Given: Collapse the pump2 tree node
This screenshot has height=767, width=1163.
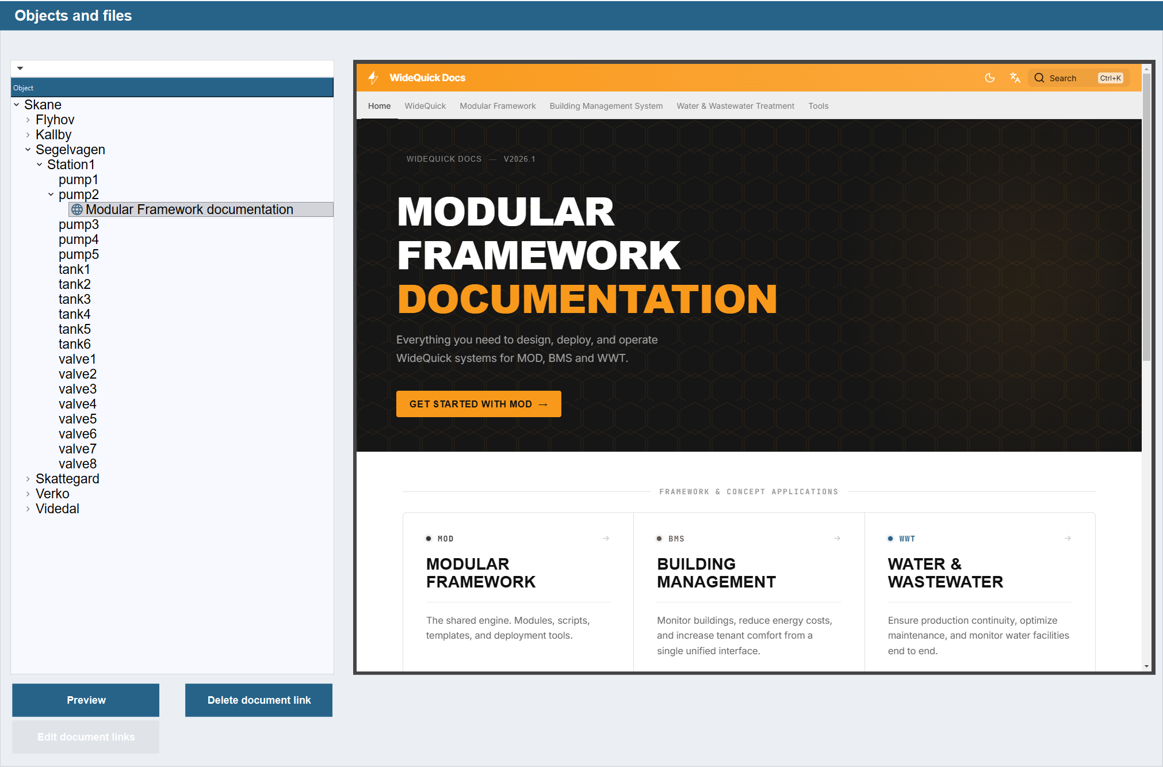Looking at the screenshot, I should [x=51, y=194].
